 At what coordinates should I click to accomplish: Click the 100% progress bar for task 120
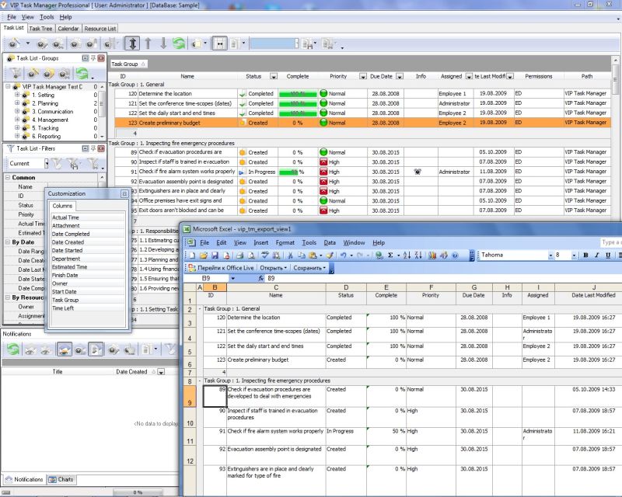click(298, 94)
